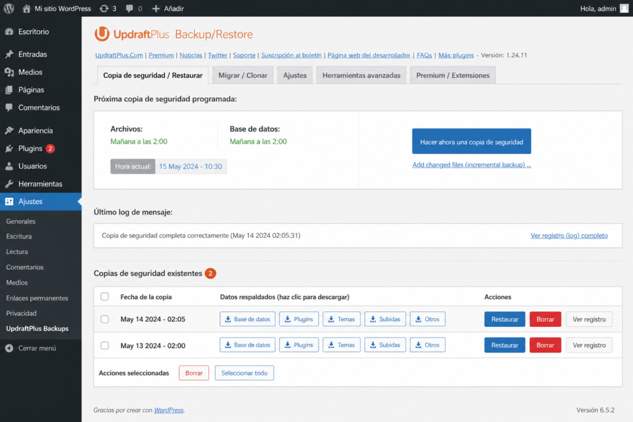Viewport: 633px width, 422px height.
Task: Click the Ajustes settings sliders icon
Action: (x=9, y=201)
